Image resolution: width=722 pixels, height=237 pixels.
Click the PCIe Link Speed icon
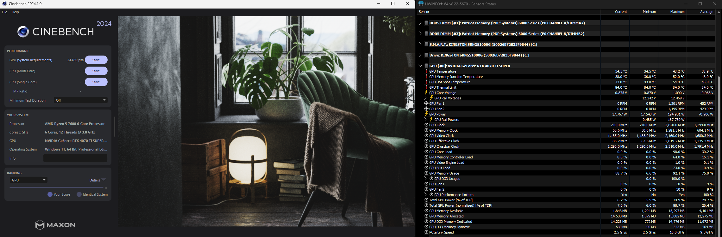426,232
